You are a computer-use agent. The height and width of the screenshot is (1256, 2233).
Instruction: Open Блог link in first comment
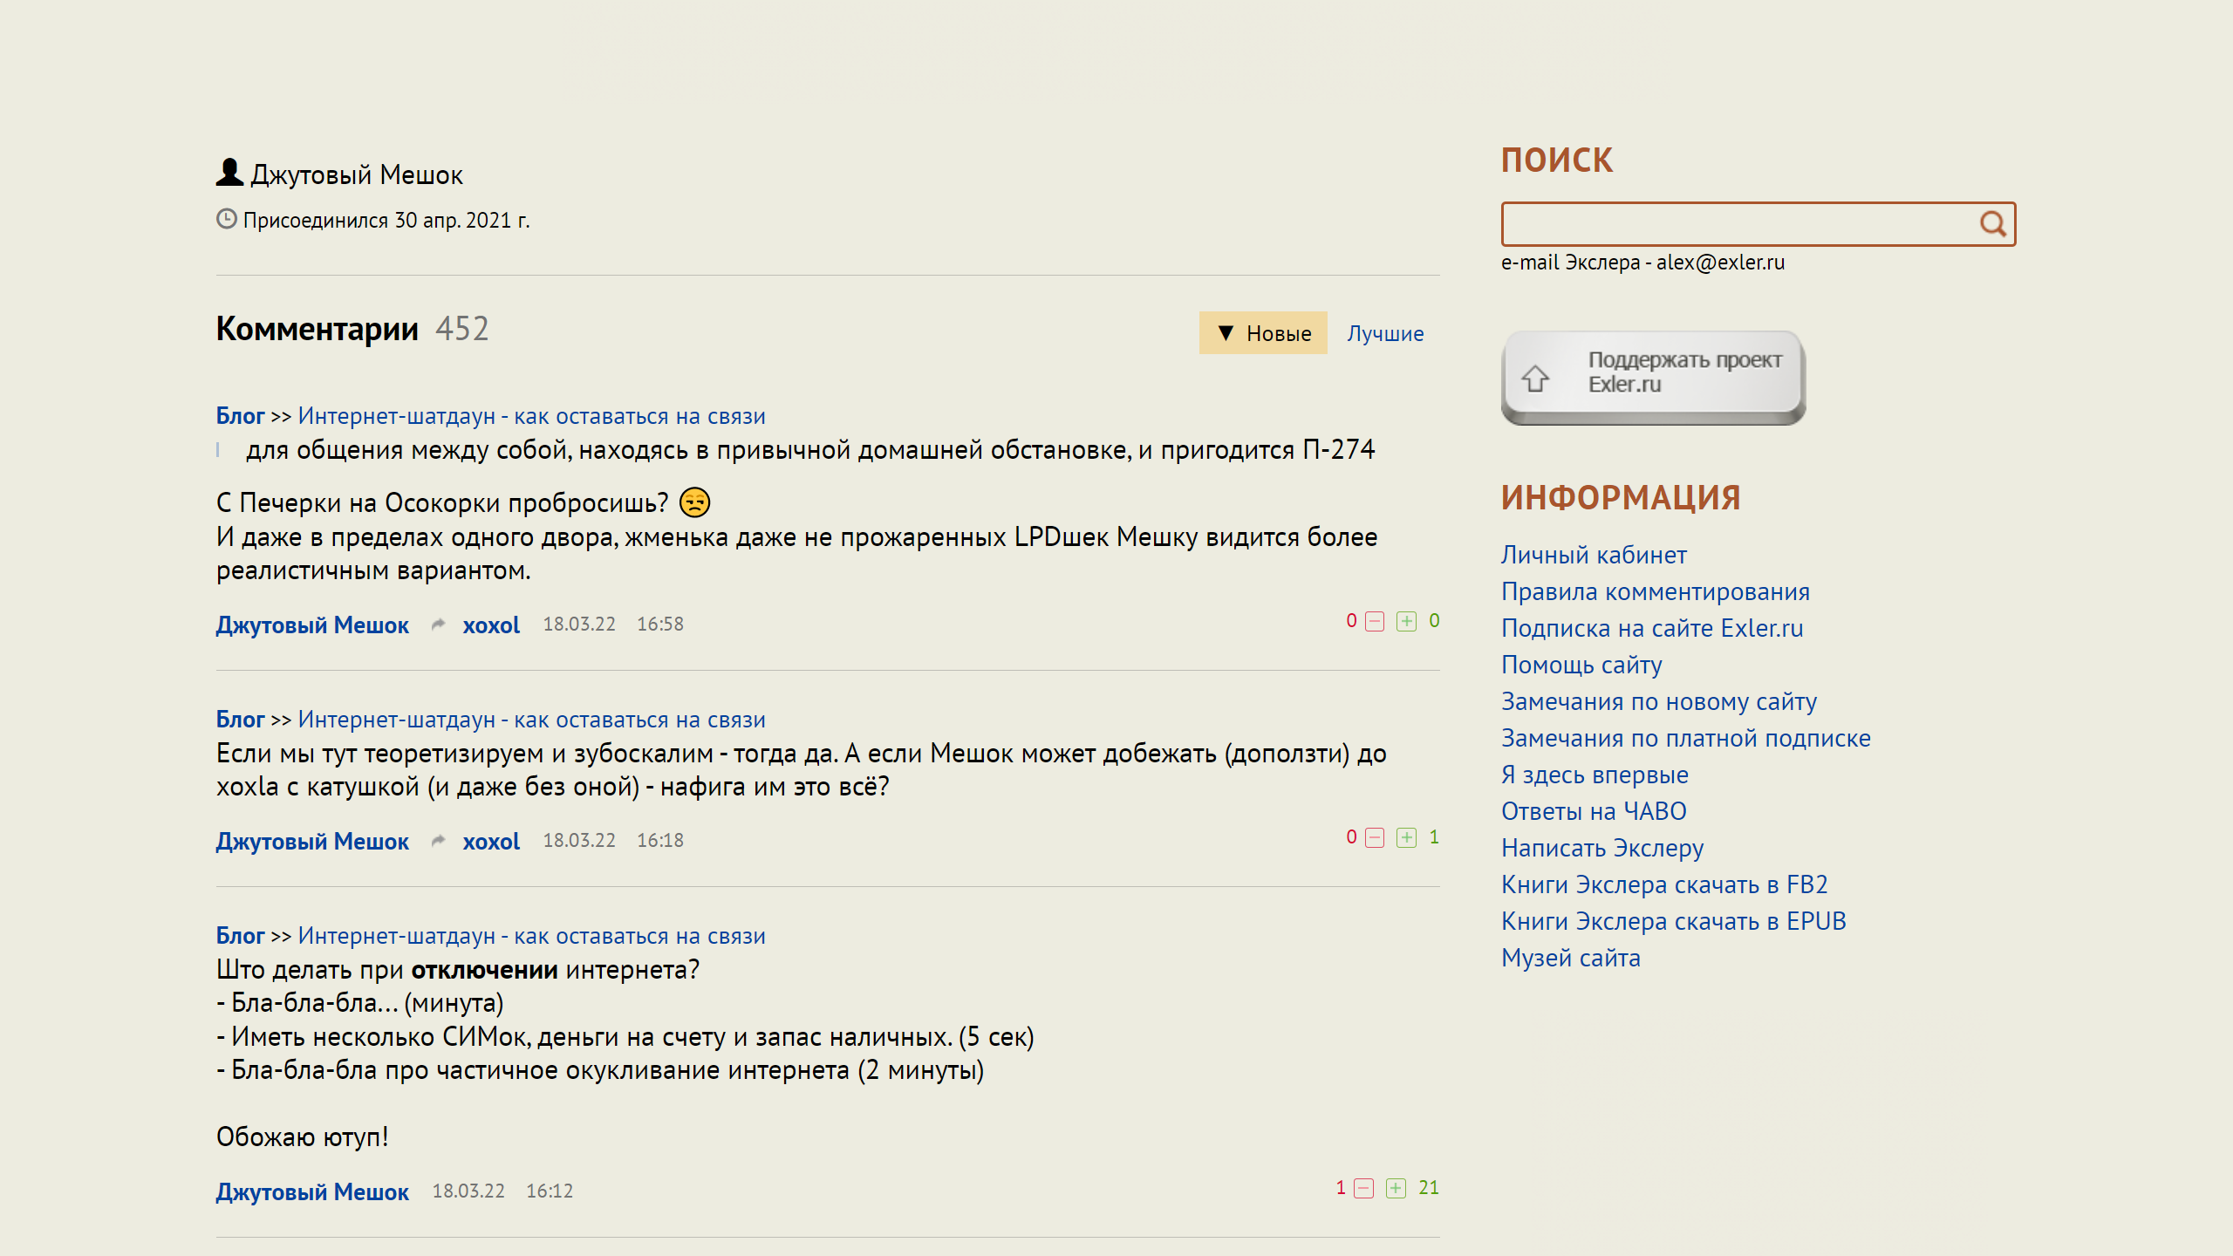point(240,416)
